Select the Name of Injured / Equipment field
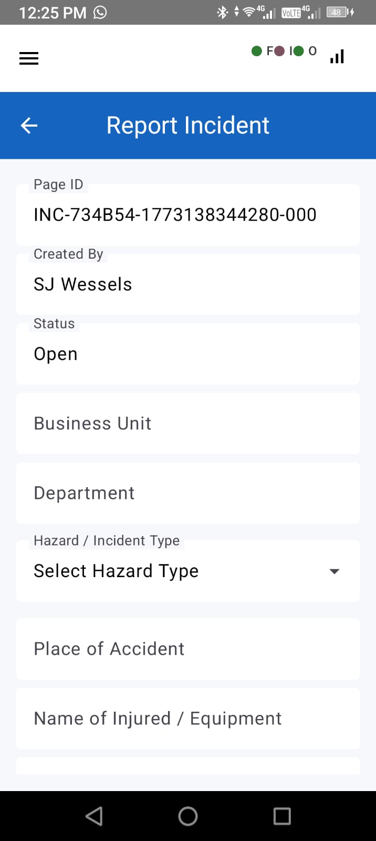 [x=187, y=719]
